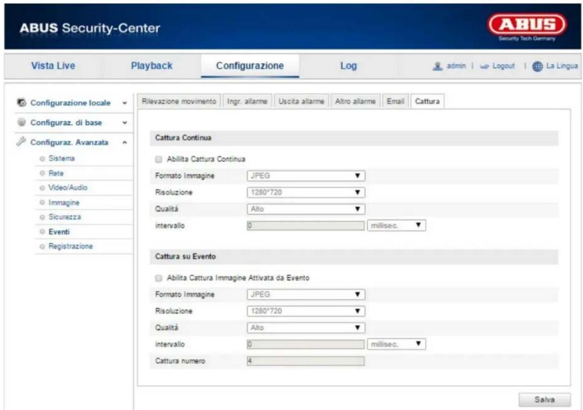583x410 pixels.
Task: Expand the Configuraz. di base section chevron
Action: coord(125,123)
